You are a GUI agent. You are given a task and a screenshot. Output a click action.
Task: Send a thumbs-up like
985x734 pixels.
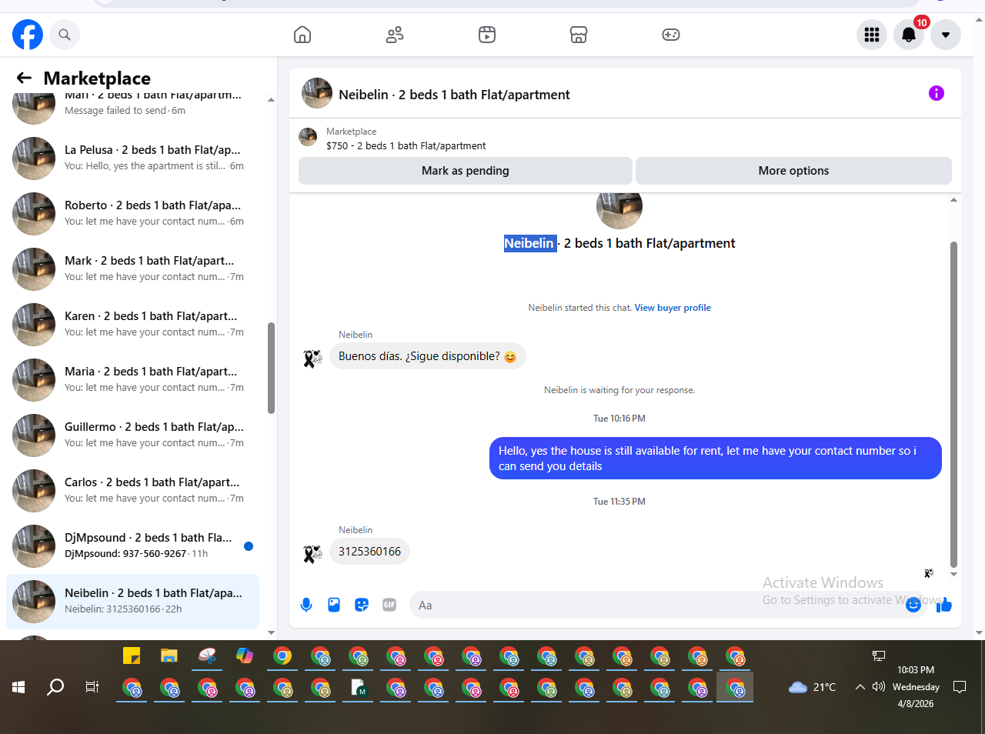944,606
